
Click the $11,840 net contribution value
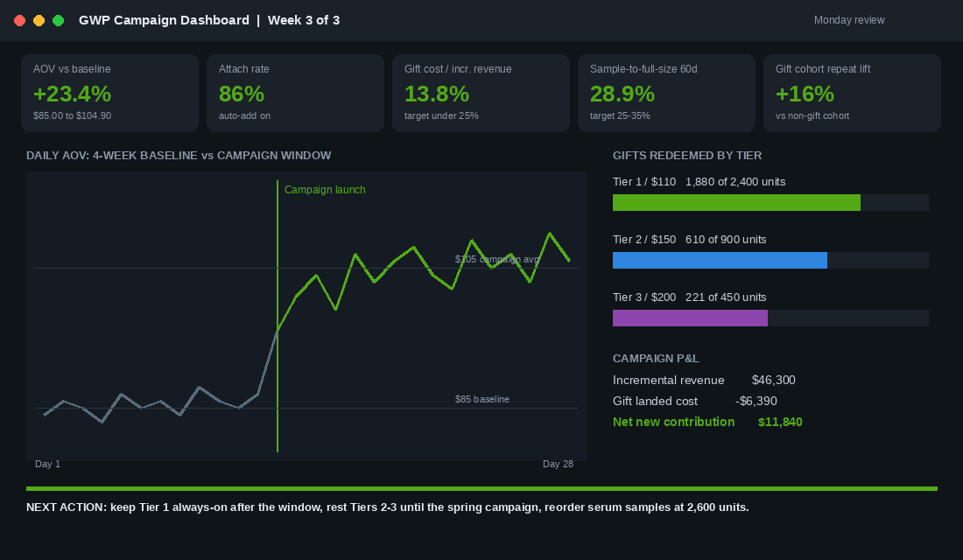780,422
